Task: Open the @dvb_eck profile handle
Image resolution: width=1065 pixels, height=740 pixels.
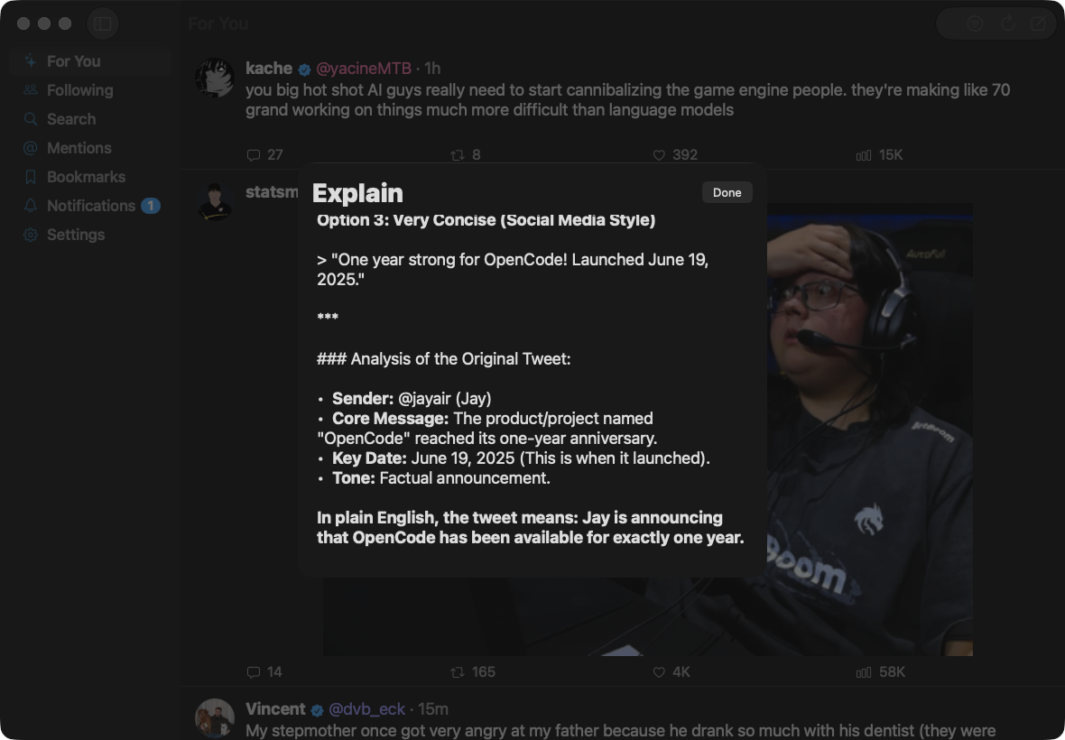Action: pyautogui.click(x=366, y=709)
